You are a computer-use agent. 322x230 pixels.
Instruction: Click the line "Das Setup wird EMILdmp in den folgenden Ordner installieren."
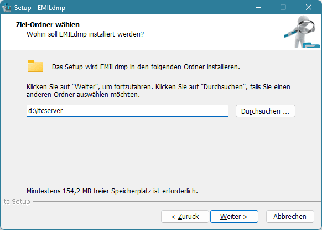click(x=146, y=67)
